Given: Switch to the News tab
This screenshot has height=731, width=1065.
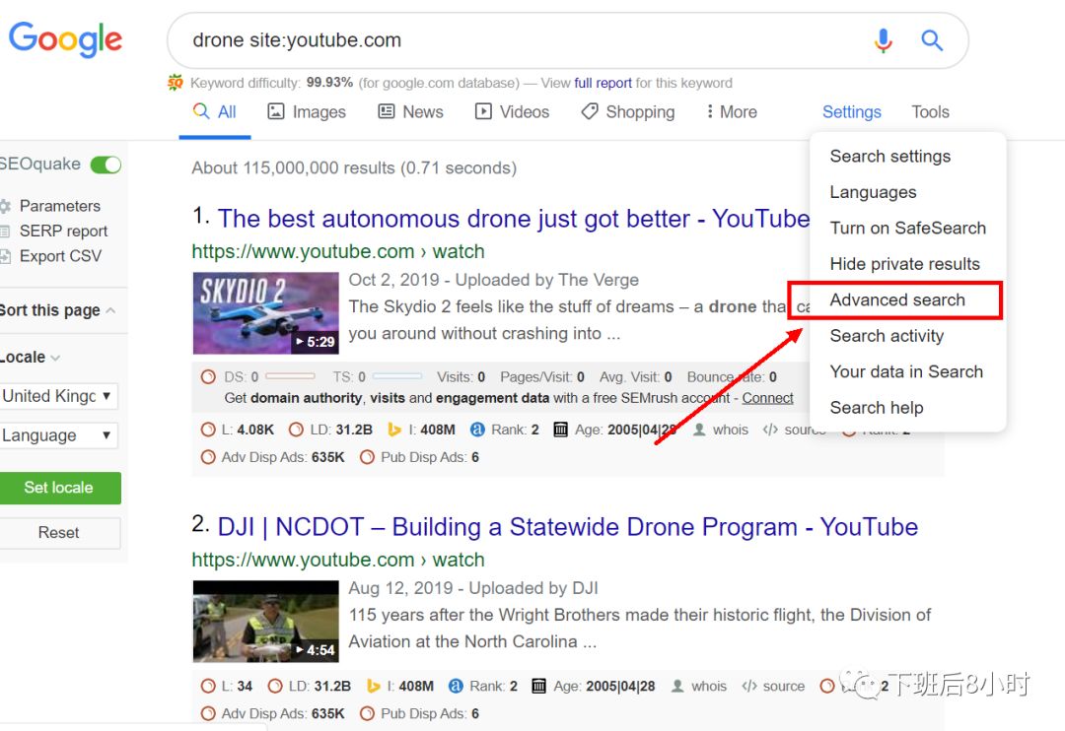Looking at the screenshot, I should 410,111.
